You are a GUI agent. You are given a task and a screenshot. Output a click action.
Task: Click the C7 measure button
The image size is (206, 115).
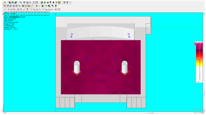point(31,9)
